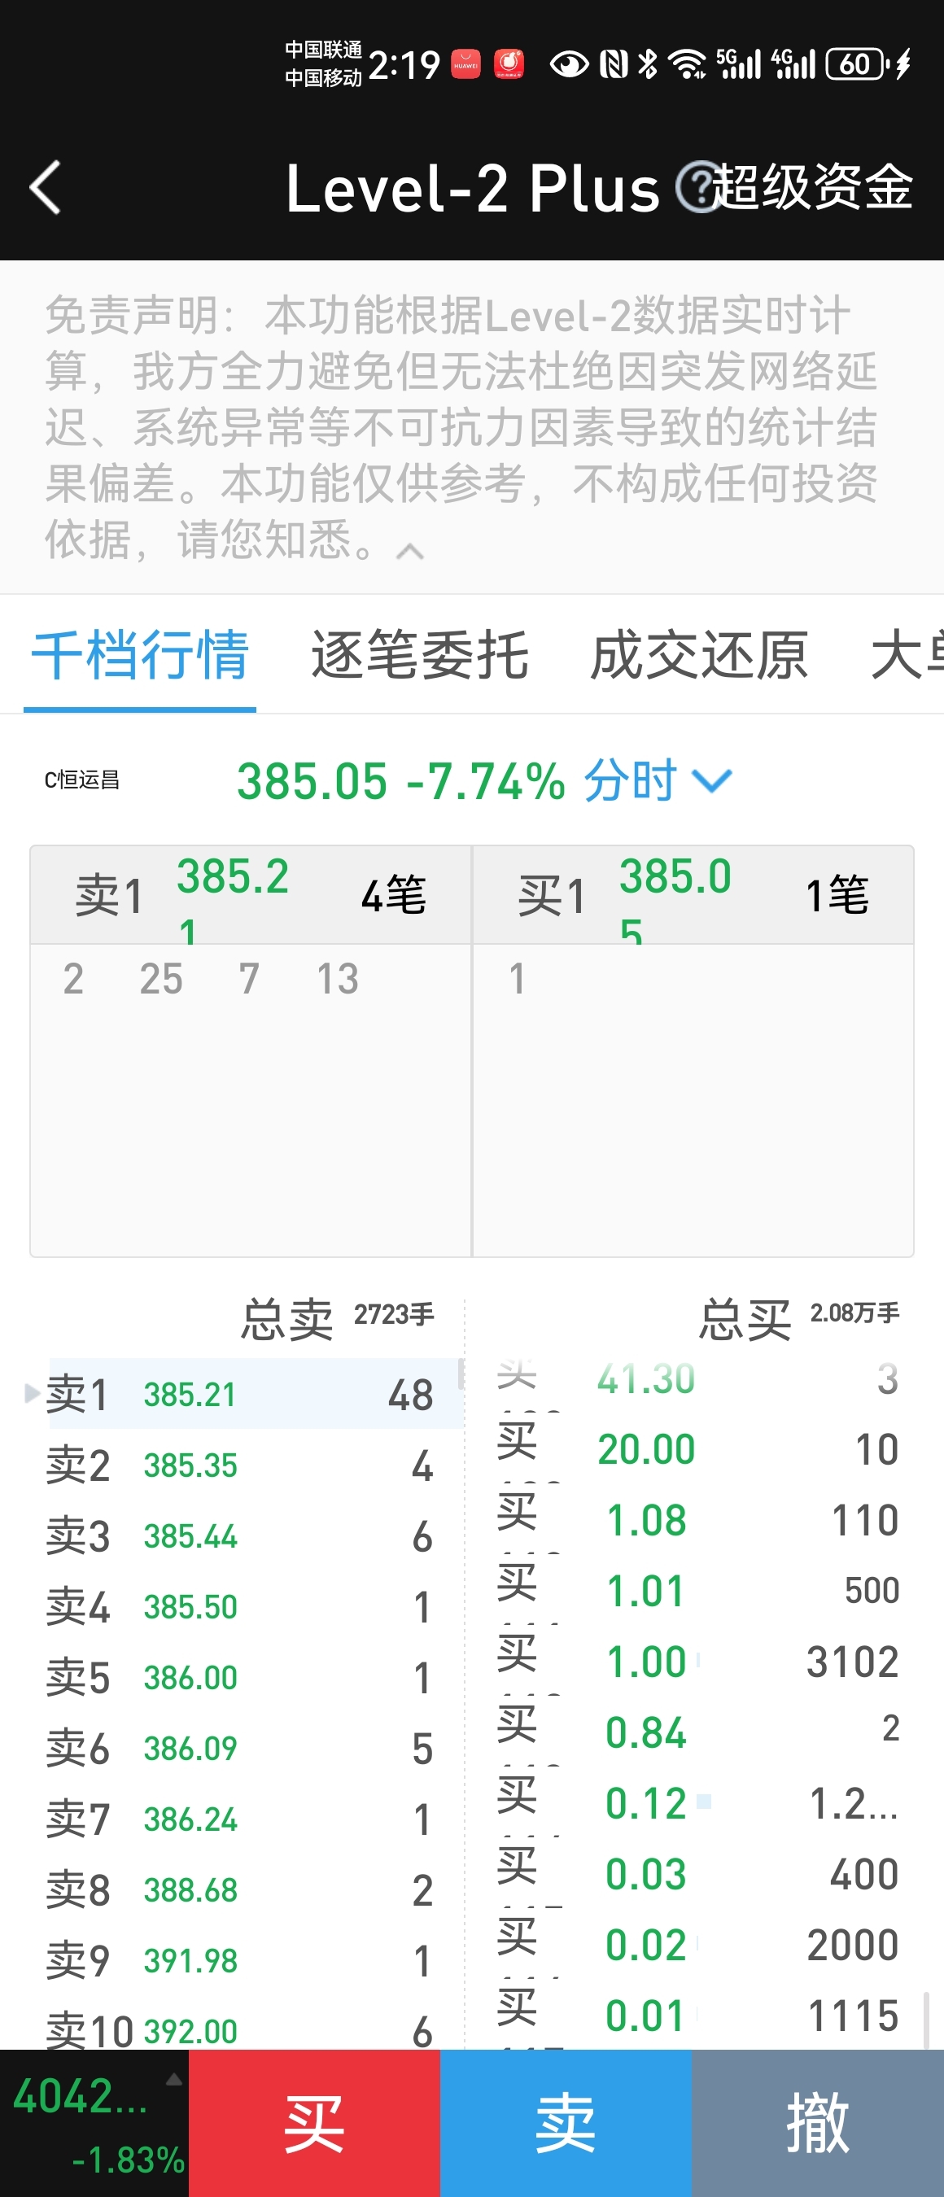The height and width of the screenshot is (2197, 944).
Task: Tap the red 买 buy button
Action: [314, 2123]
